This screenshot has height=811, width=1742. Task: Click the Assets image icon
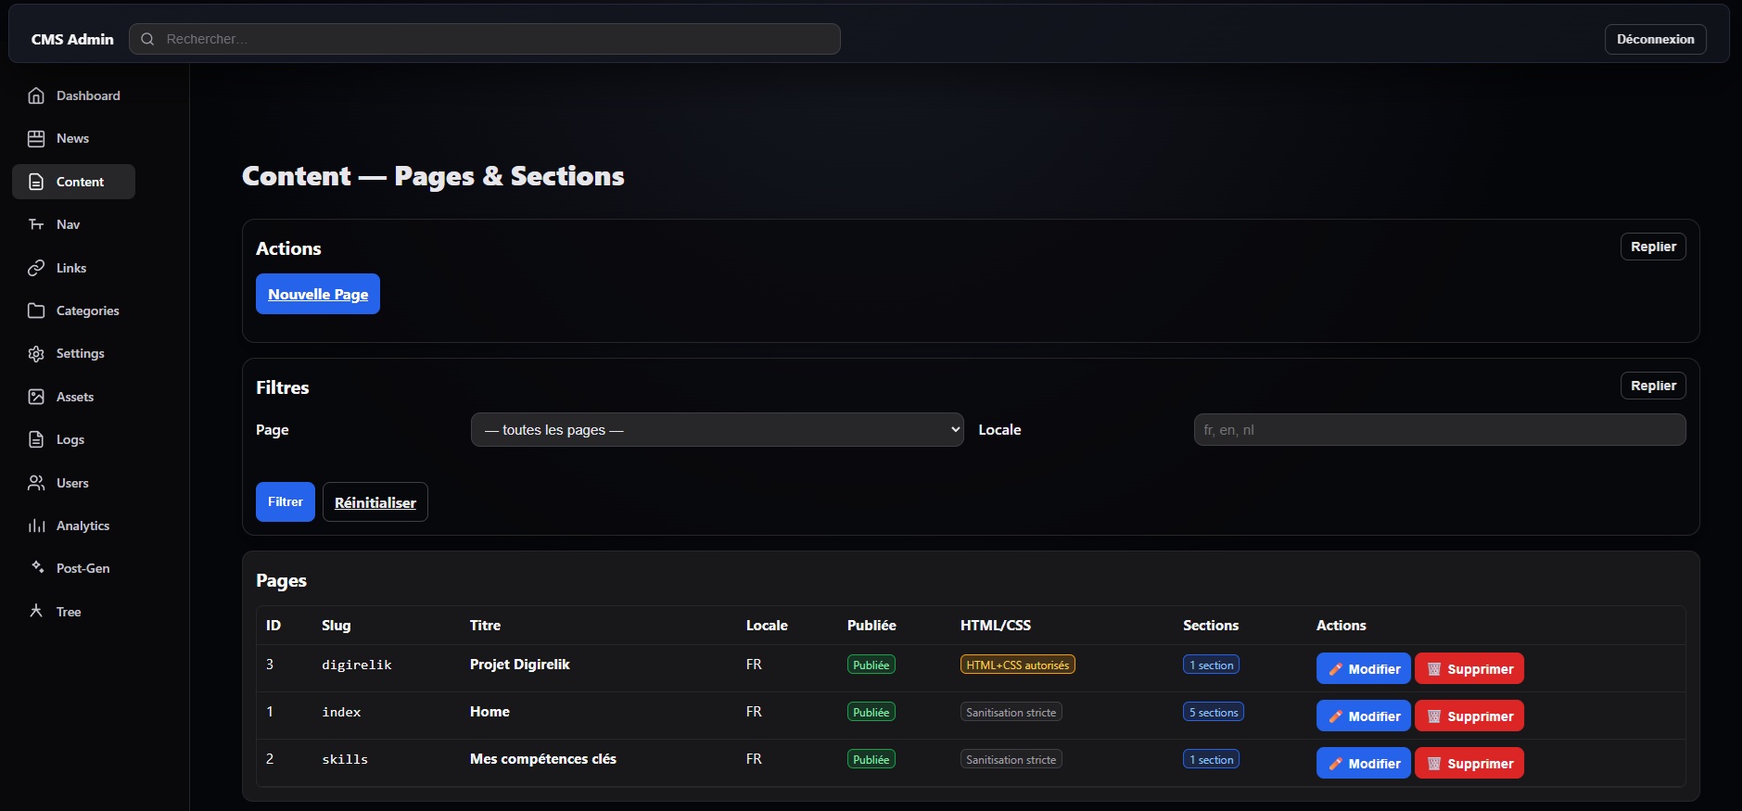(x=36, y=397)
